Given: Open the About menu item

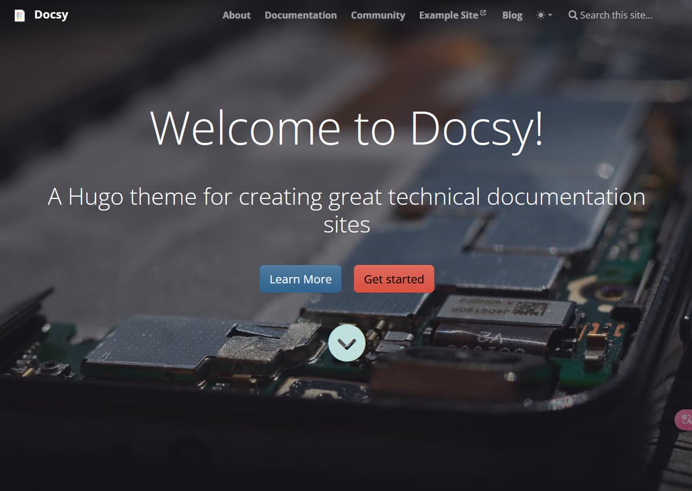Looking at the screenshot, I should (236, 15).
